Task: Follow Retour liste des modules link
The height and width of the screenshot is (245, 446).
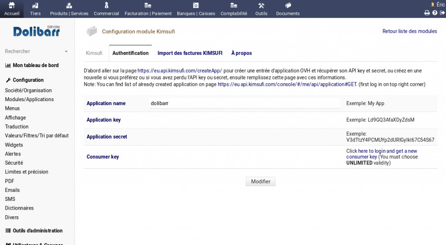Action: [409, 31]
